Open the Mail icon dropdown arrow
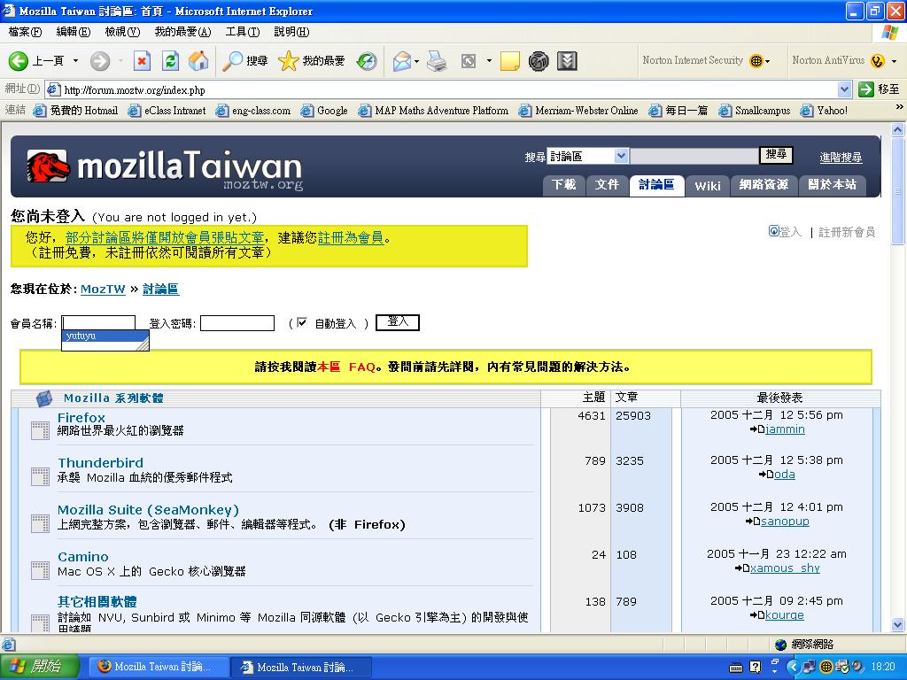 click(x=416, y=61)
